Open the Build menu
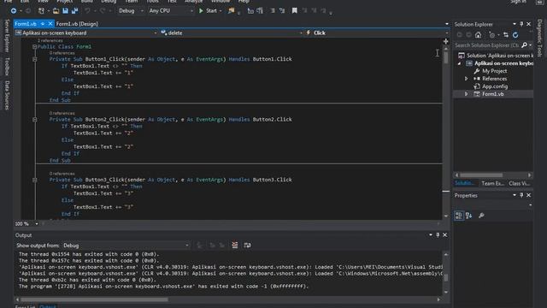This screenshot has height=308, width=547. (x=87, y=2)
